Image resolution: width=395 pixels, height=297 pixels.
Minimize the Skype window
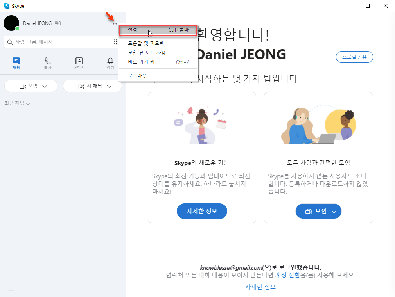point(350,6)
